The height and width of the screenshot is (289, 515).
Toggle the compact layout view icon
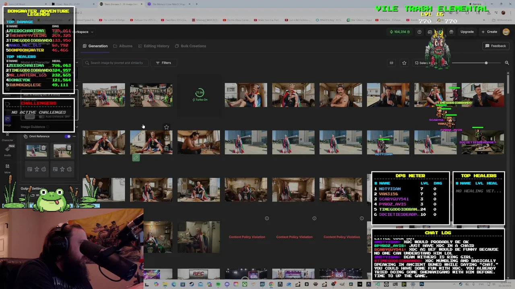coord(391,63)
